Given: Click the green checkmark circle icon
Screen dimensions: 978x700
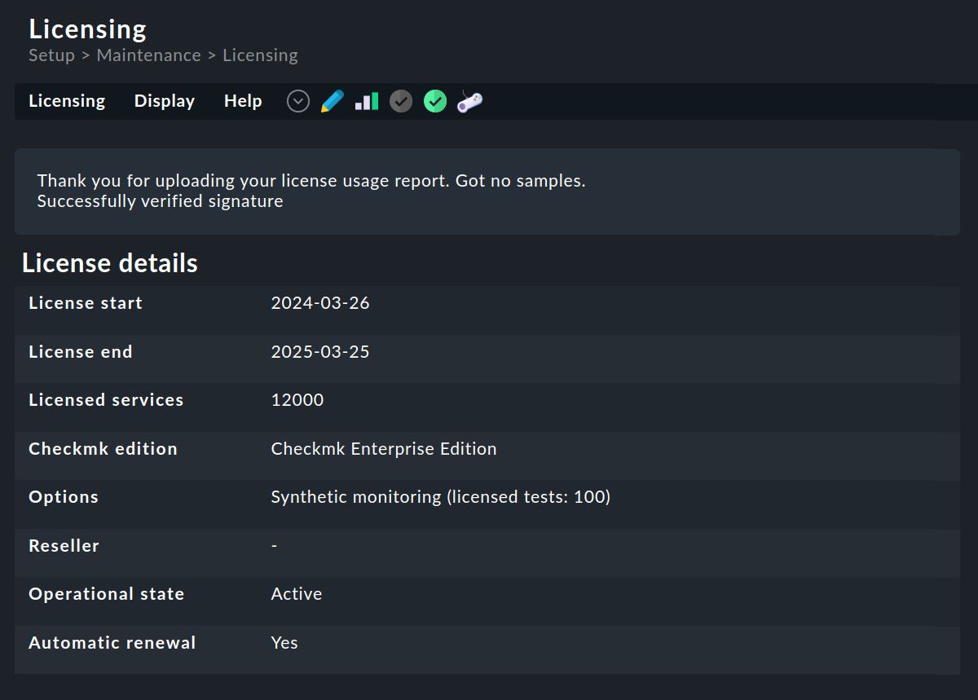Looking at the screenshot, I should coord(435,101).
